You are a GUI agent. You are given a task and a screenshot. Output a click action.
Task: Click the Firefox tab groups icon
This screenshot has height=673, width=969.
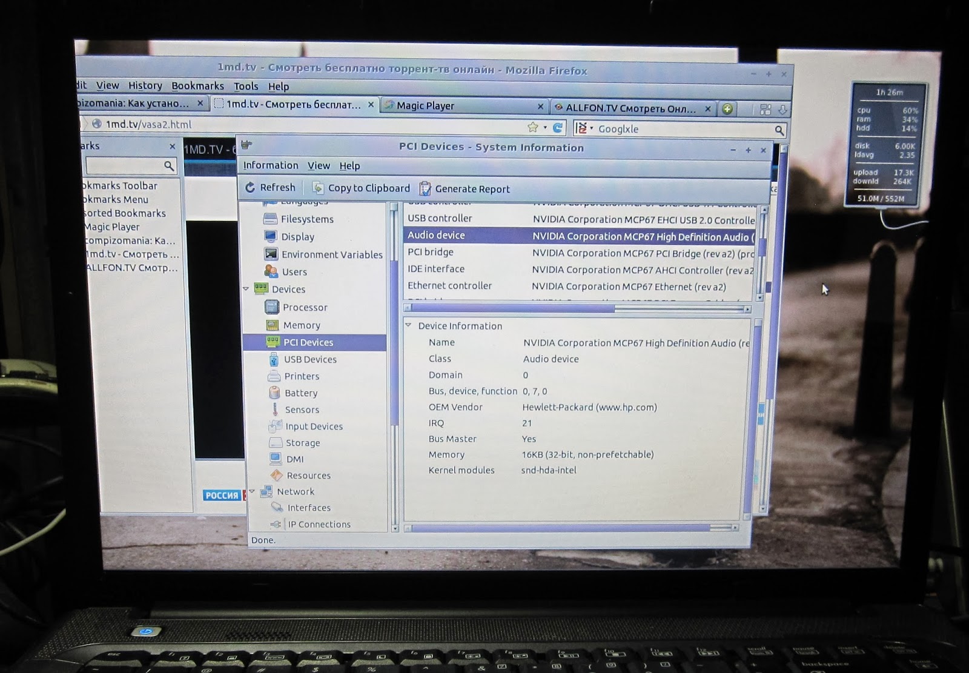[766, 110]
